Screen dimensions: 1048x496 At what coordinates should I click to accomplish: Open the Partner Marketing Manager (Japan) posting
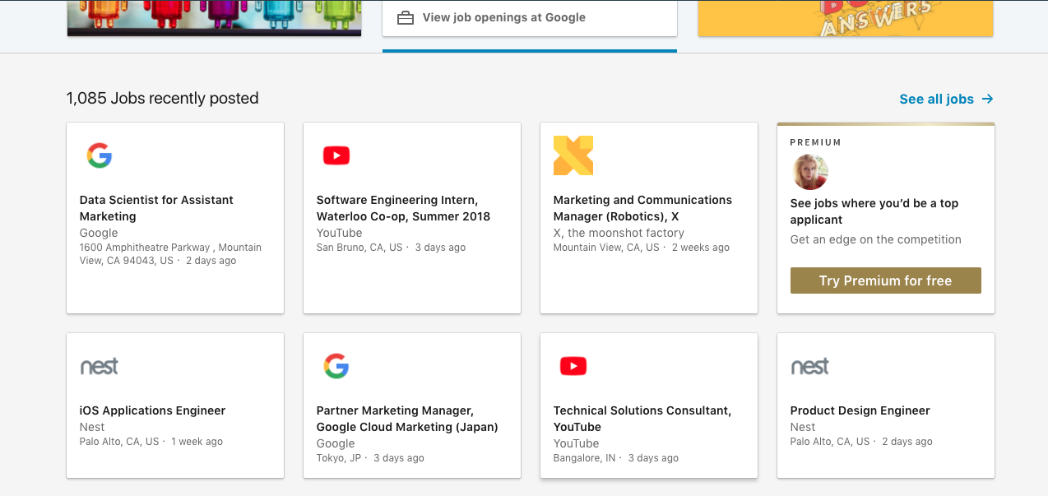coord(407,419)
